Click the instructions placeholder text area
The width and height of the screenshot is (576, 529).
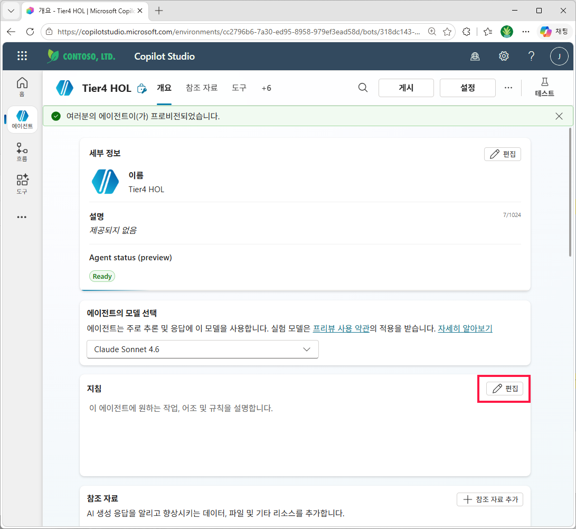[181, 409]
